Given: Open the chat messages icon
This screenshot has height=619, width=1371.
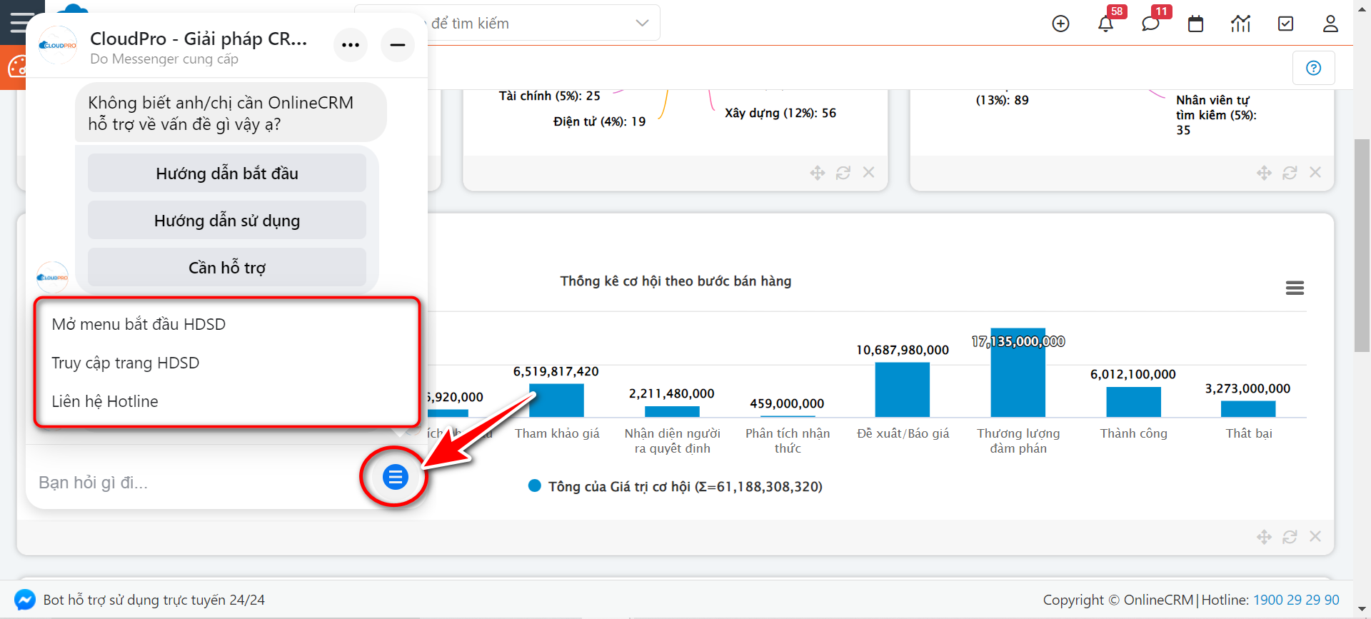Looking at the screenshot, I should [x=1150, y=24].
